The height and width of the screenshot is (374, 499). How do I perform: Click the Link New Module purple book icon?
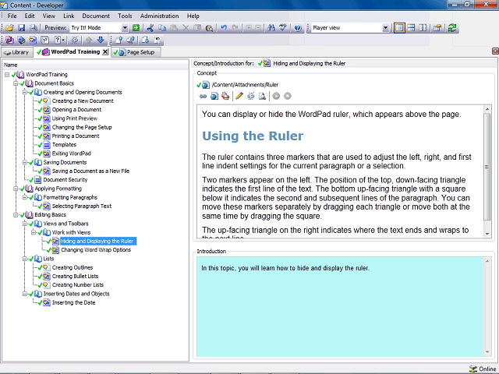pyautogui.click(x=9, y=40)
